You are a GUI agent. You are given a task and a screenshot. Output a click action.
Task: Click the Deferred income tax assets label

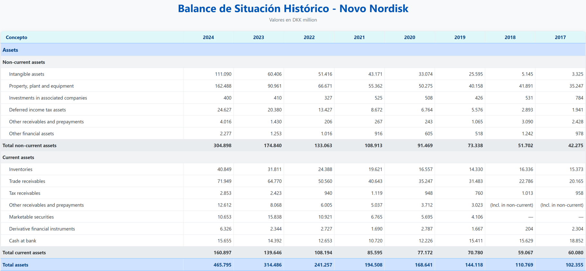click(x=37, y=109)
